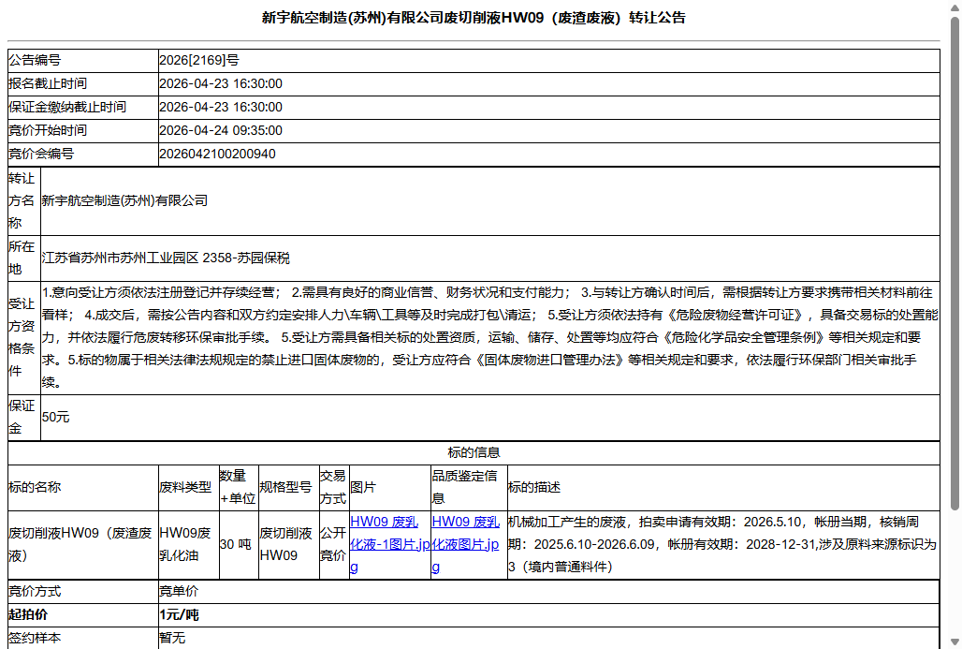The image size is (962, 649).
Task: Open the HW09 废乳化液图片.jpg quality link
Action: click(466, 544)
